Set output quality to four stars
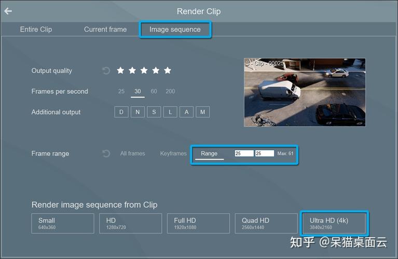The height and width of the screenshot is (259, 398). pos(156,70)
